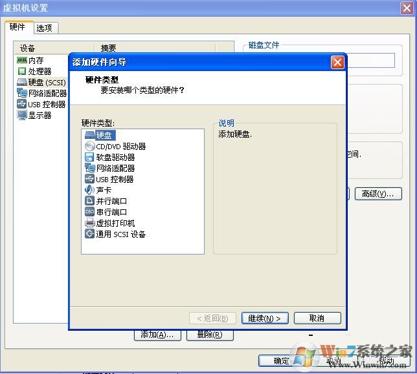Click 取消 button in the hardware wizard
Screen dimensions: 417x374
tap(317, 318)
